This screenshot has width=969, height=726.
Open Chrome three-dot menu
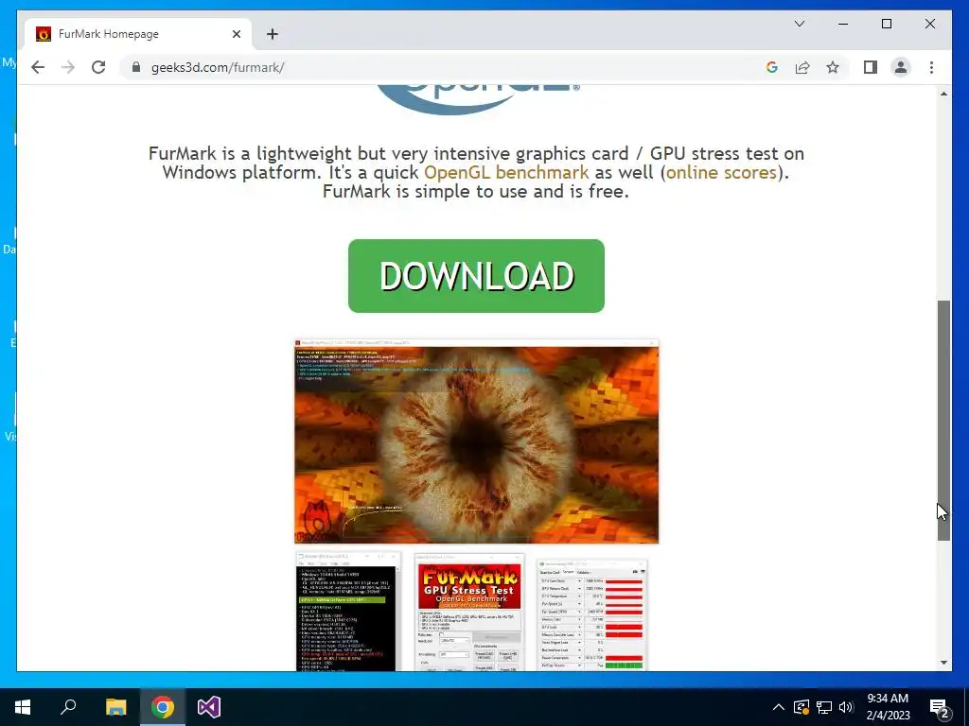click(x=931, y=67)
